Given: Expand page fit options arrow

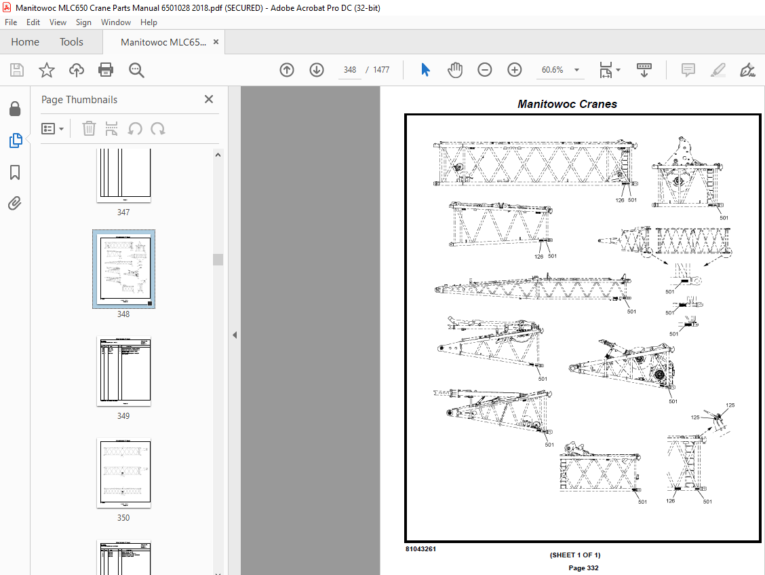Looking at the screenshot, I should tap(618, 70).
